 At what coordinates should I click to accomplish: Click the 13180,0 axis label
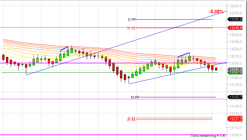(x=236, y=78)
